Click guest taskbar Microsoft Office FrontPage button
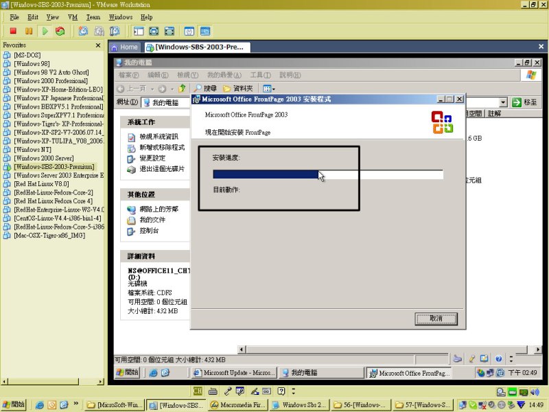The image size is (549, 412). (409, 373)
